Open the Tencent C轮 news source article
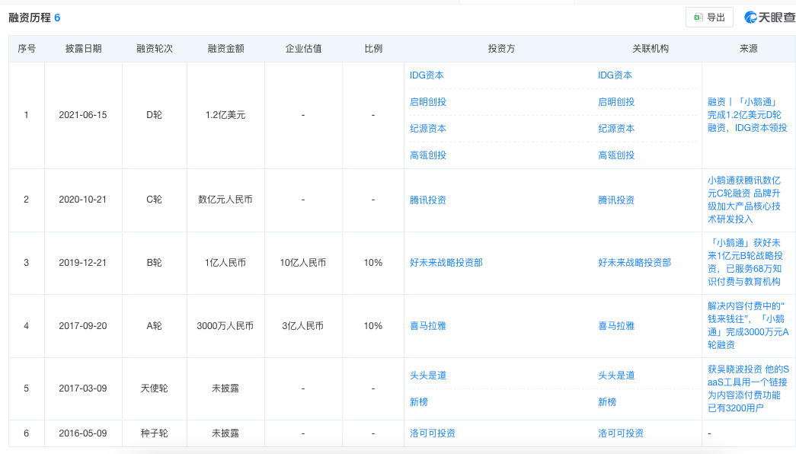 [x=747, y=200]
